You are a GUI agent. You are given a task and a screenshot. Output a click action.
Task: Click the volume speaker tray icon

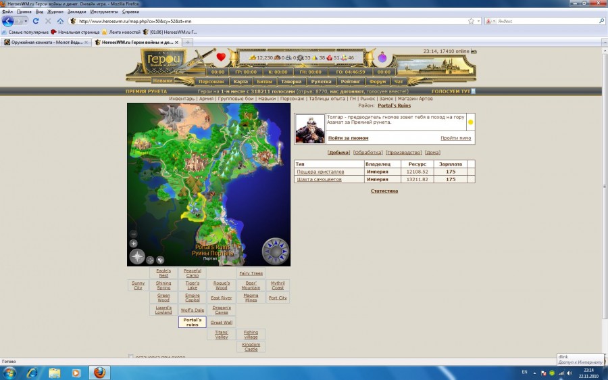pyautogui.click(x=569, y=373)
